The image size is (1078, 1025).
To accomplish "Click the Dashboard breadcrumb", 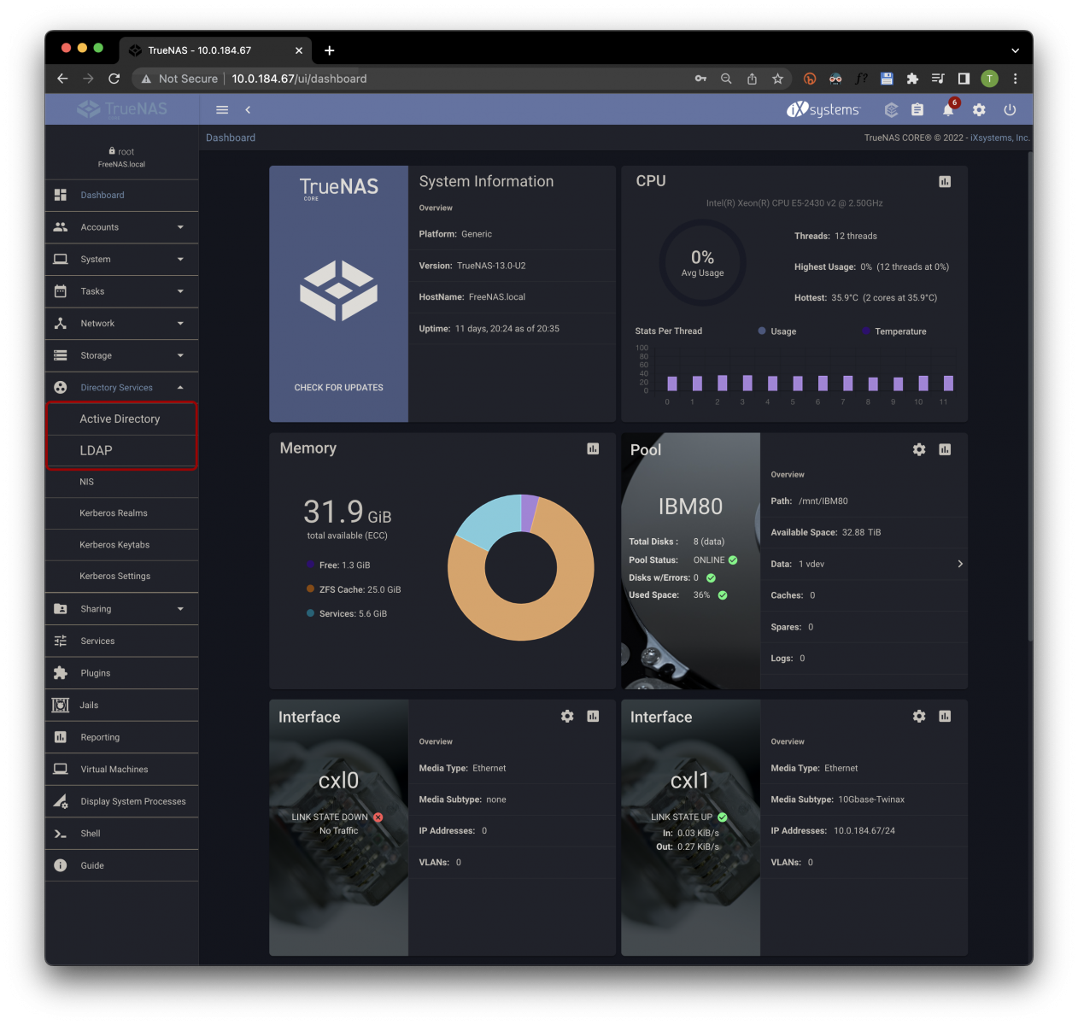I will pyautogui.click(x=231, y=138).
